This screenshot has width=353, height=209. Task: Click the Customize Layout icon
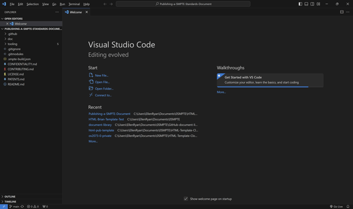coord(319,4)
